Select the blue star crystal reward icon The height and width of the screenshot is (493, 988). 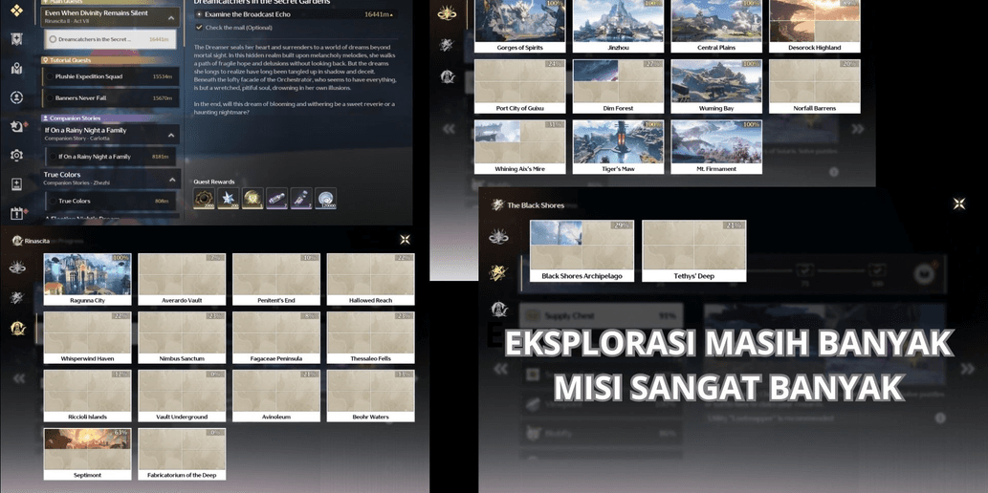point(228,199)
